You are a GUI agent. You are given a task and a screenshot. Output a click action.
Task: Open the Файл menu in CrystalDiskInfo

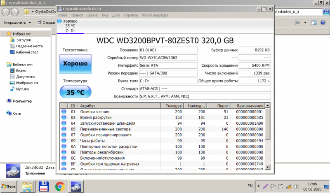tap(63, 15)
